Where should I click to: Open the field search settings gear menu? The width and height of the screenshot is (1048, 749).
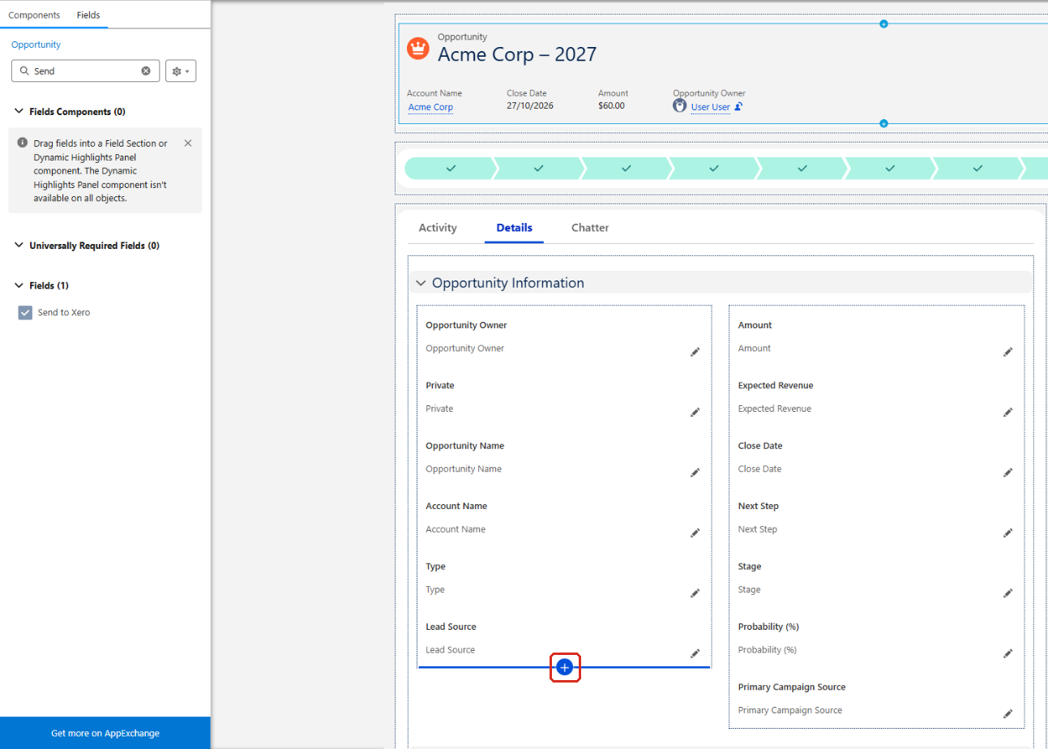(x=181, y=71)
